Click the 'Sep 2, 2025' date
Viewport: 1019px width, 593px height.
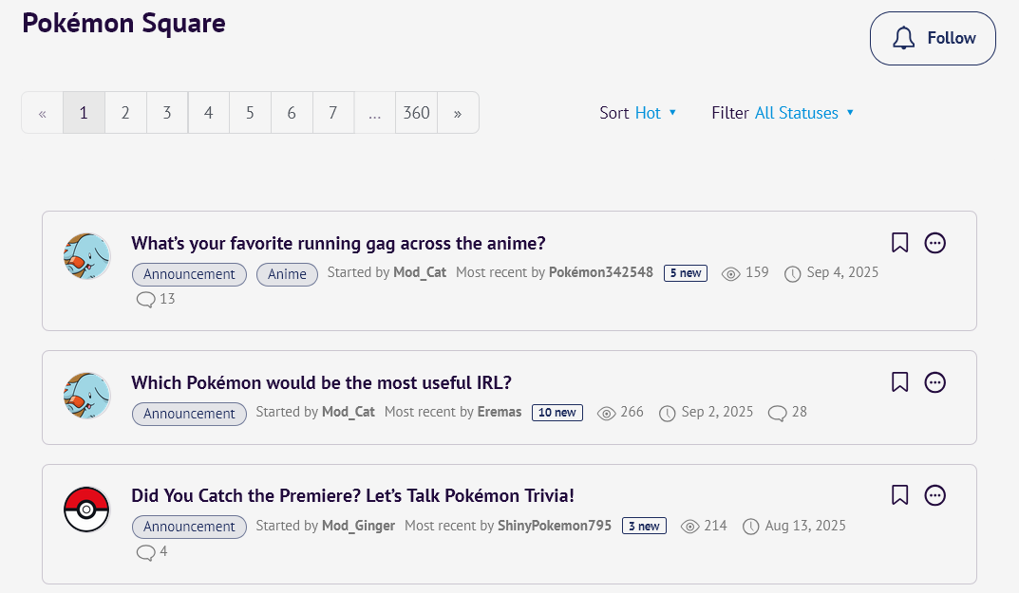point(717,413)
